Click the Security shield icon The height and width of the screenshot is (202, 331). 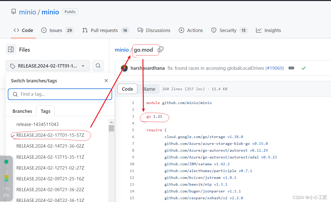214,30
